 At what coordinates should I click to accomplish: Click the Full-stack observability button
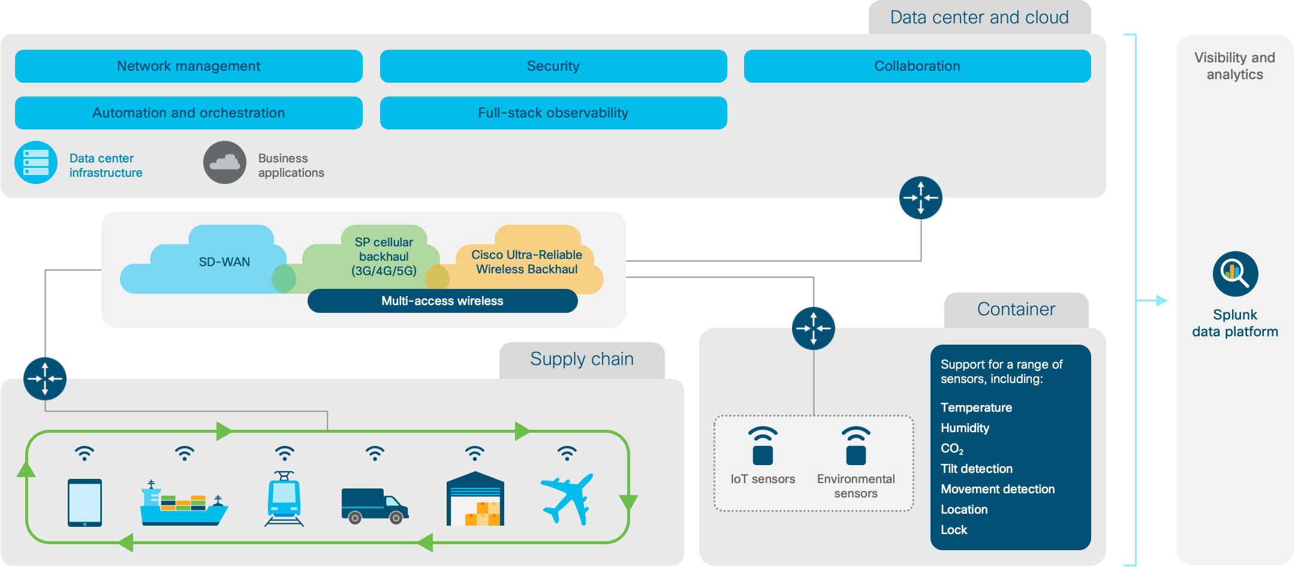pos(553,113)
